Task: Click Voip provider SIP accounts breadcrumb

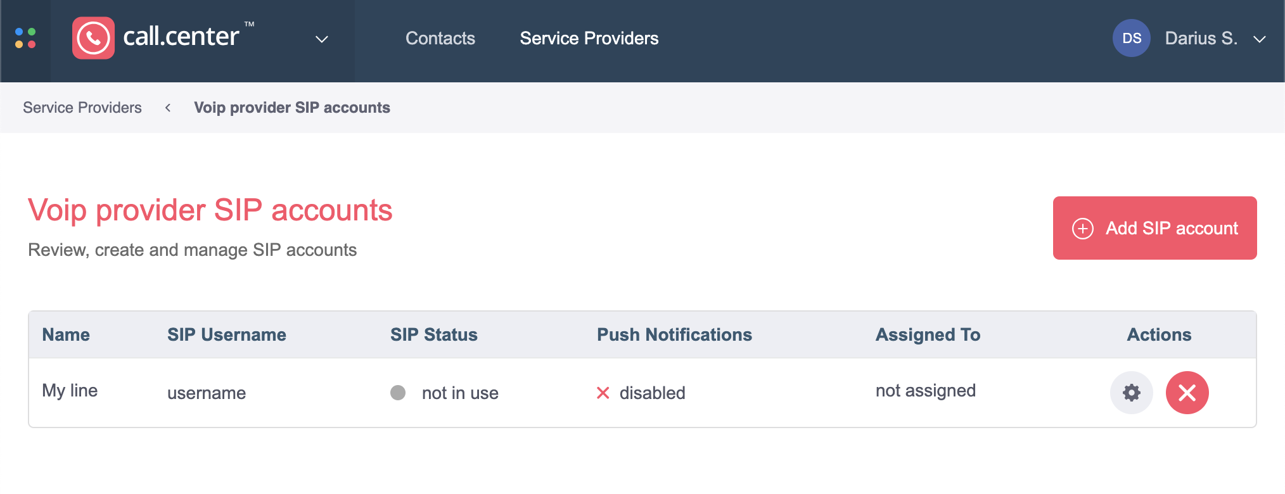Action: pos(292,108)
